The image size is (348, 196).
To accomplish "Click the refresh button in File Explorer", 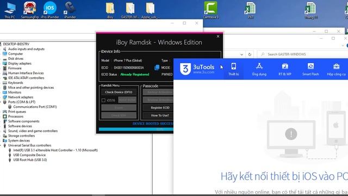I will pos(250,54).
